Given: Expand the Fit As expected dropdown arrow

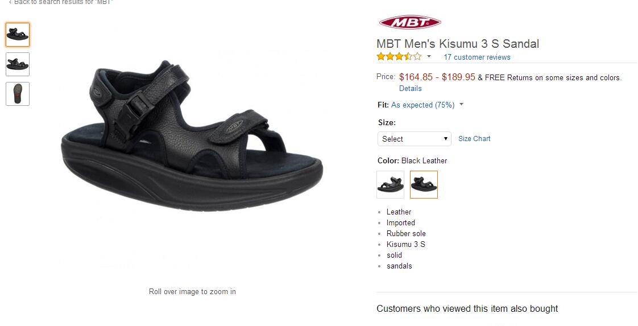Looking at the screenshot, I should tap(461, 105).
